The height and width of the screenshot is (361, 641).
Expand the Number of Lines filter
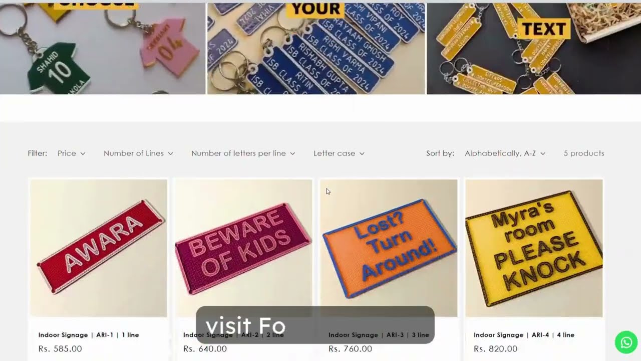click(x=138, y=153)
